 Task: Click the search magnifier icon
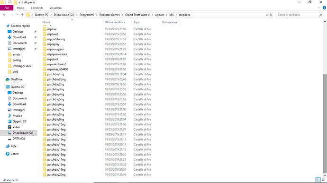coord(320,15)
